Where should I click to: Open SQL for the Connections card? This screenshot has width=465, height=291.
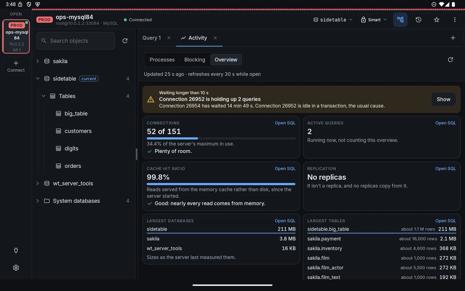285,123
